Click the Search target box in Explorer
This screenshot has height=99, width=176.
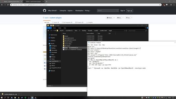pos(137,31)
